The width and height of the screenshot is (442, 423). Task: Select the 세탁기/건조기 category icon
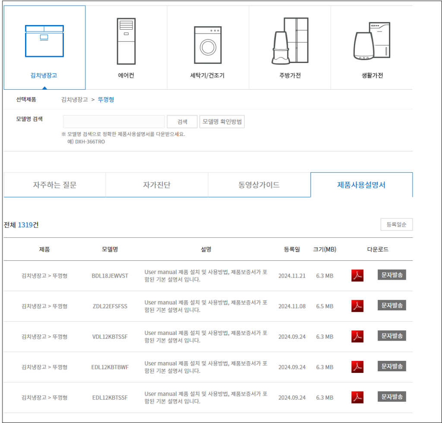coord(208,45)
